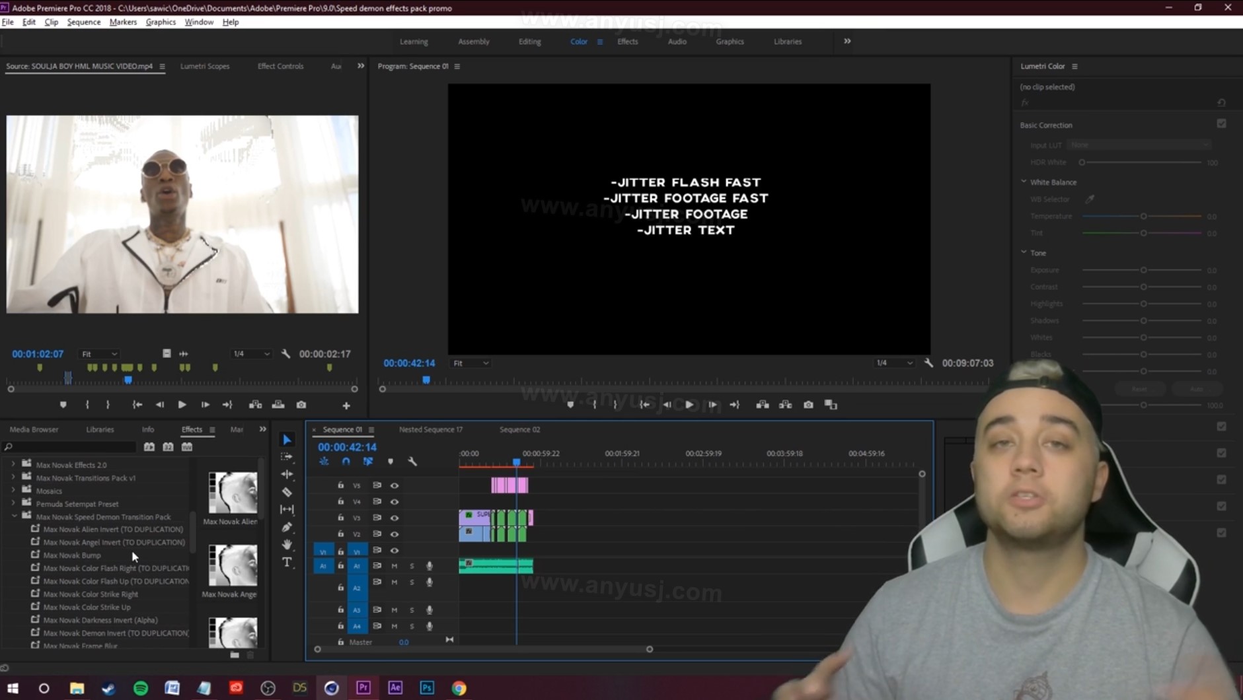1243x700 pixels.
Task: Open the Markers menu
Action: (123, 22)
